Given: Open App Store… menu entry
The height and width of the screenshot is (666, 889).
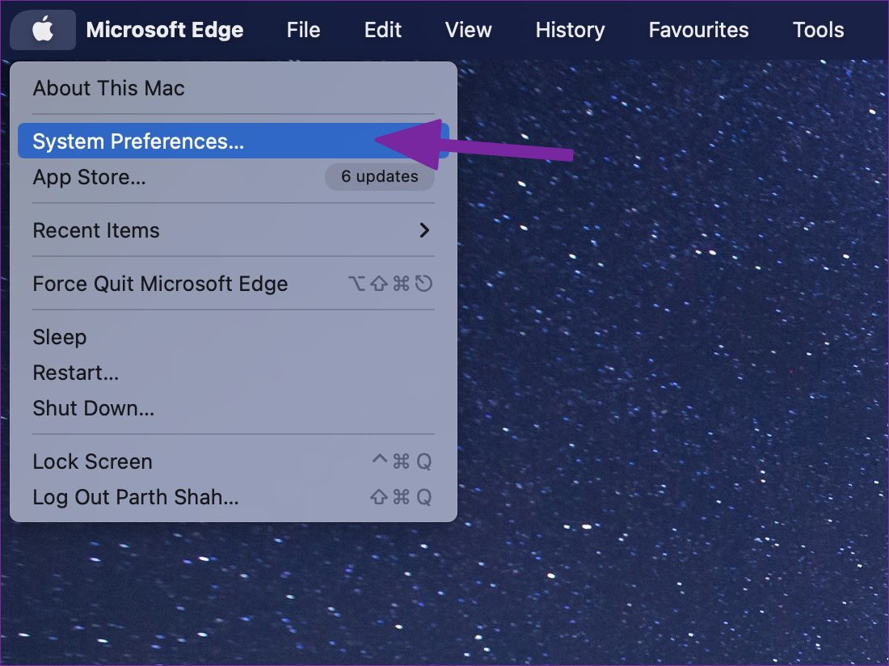Looking at the screenshot, I should [234, 177].
